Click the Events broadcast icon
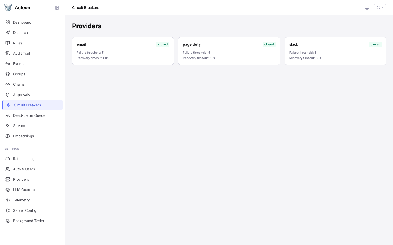Image resolution: width=393 pixels, height=245 pixels. point(8,64)
